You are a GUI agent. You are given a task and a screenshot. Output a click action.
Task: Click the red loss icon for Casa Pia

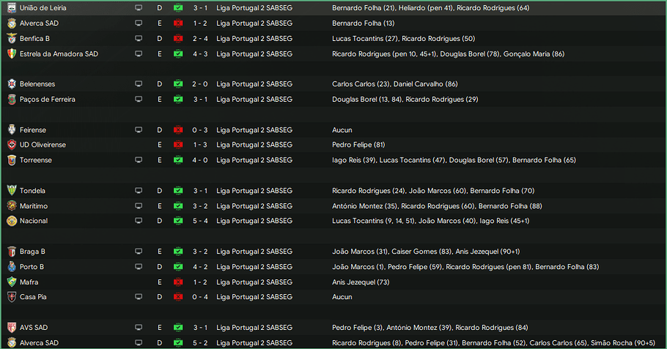[178, 297]
